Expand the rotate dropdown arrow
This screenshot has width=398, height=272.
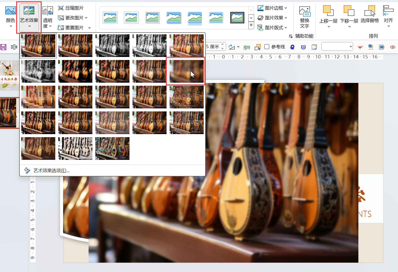pos(238,47)
